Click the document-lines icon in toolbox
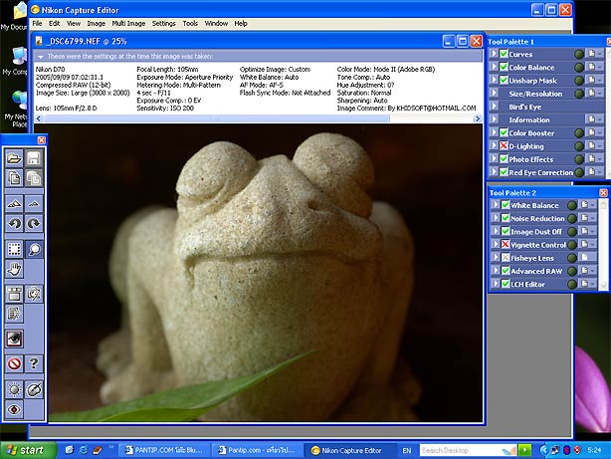 [x=14, y=314]
